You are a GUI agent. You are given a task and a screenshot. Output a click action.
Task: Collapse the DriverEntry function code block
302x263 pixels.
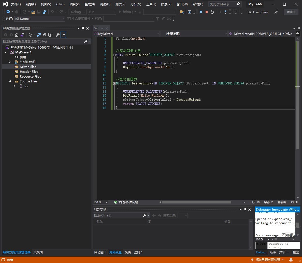(x=114, y=83)
